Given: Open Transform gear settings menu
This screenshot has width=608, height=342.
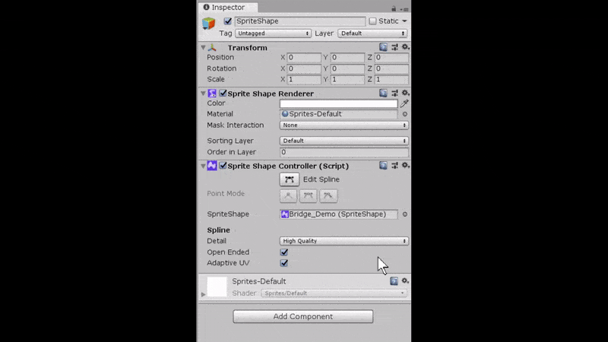Looking at the screenshot, I should pos(405,47).
